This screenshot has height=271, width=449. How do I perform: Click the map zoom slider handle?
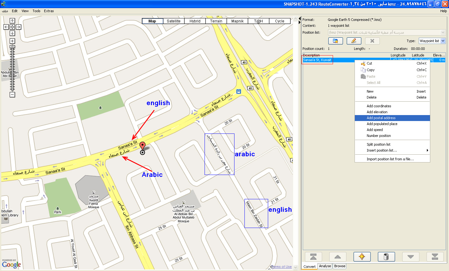pyautogui.click(x=12, y=47)
